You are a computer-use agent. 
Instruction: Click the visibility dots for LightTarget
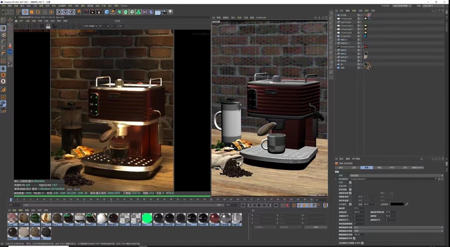click(361, 22)
